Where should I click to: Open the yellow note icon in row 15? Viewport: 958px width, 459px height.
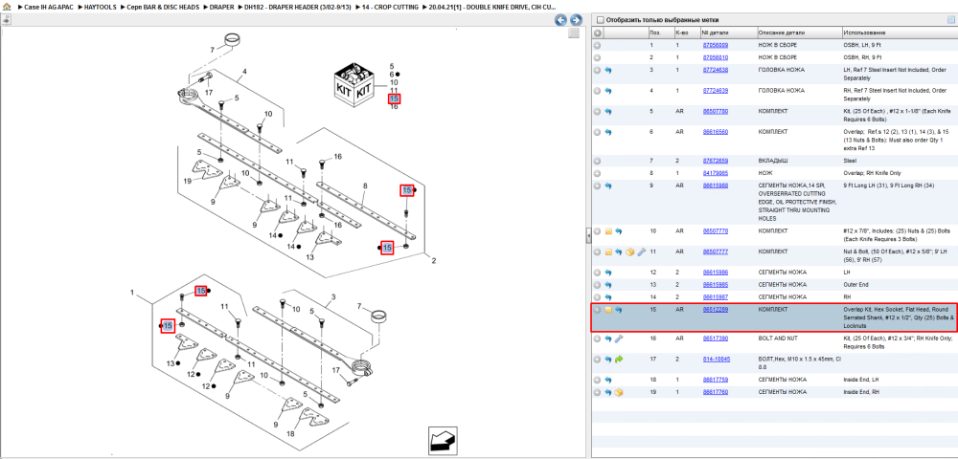[608, 310]
